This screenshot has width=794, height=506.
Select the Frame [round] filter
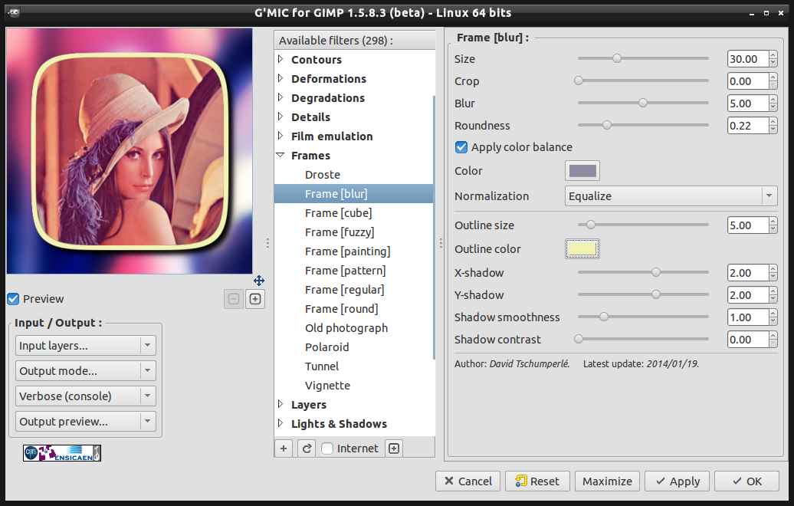tap(342, 309)
